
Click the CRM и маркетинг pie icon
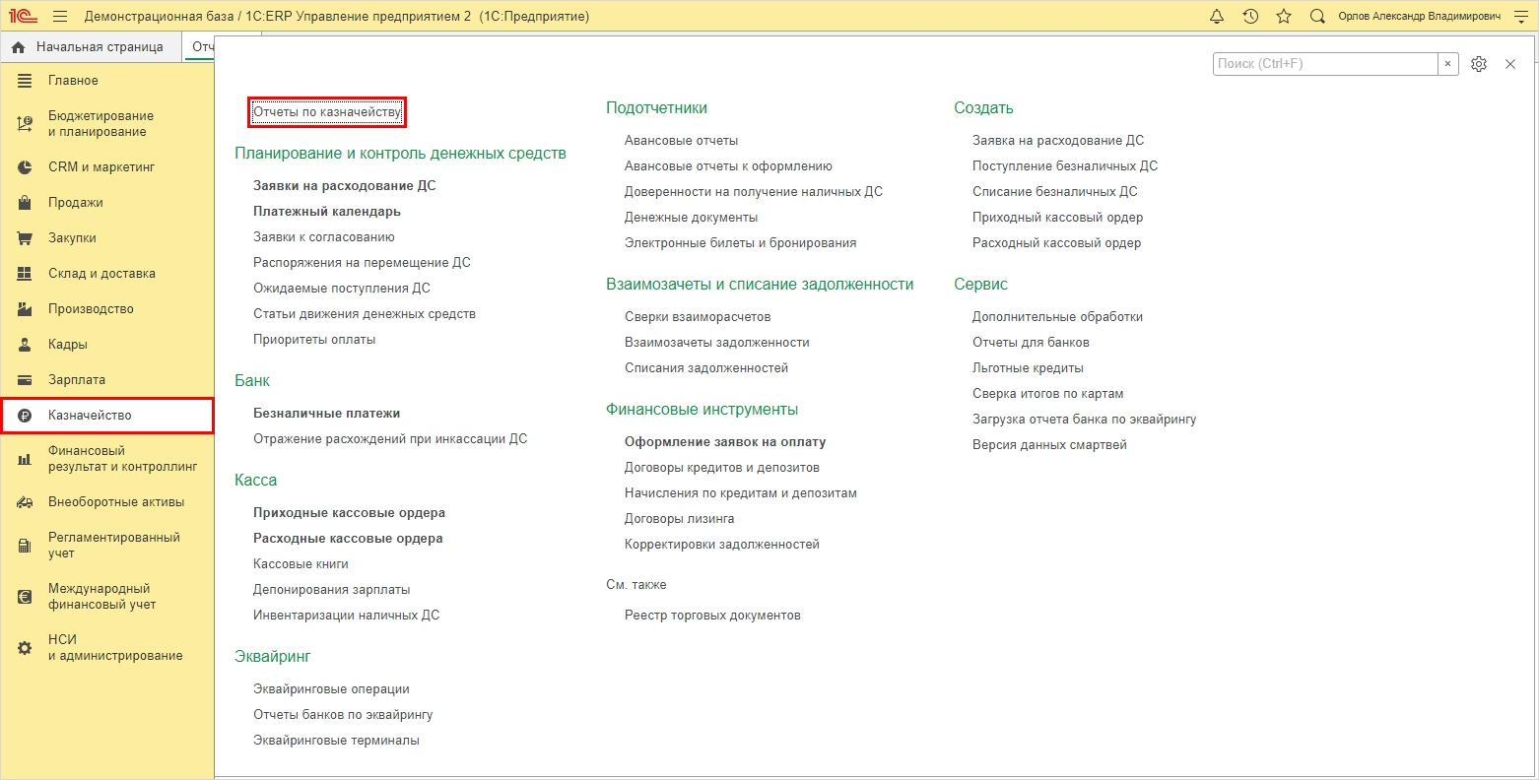(26, 167)
